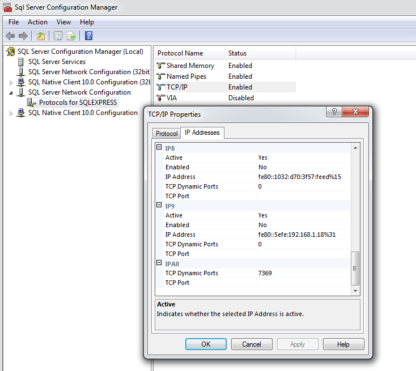Confirm with the OK button
The width and height of the screenshot is (416, 371).
click(x=206, y=344)
